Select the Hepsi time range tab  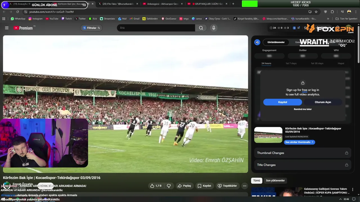click(341, 63)
